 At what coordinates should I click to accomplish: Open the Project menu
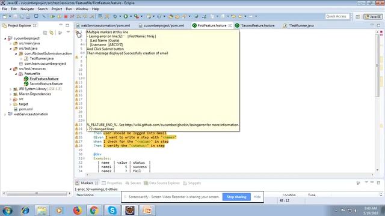point(57,9)
